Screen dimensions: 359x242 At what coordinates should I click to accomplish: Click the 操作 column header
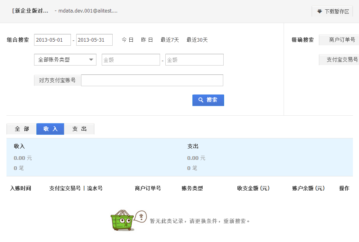(x=344, y=188)
